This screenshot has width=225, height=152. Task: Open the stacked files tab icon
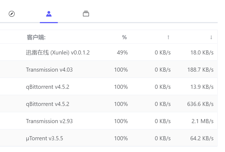pyautogui.click(x=86, y=14)
